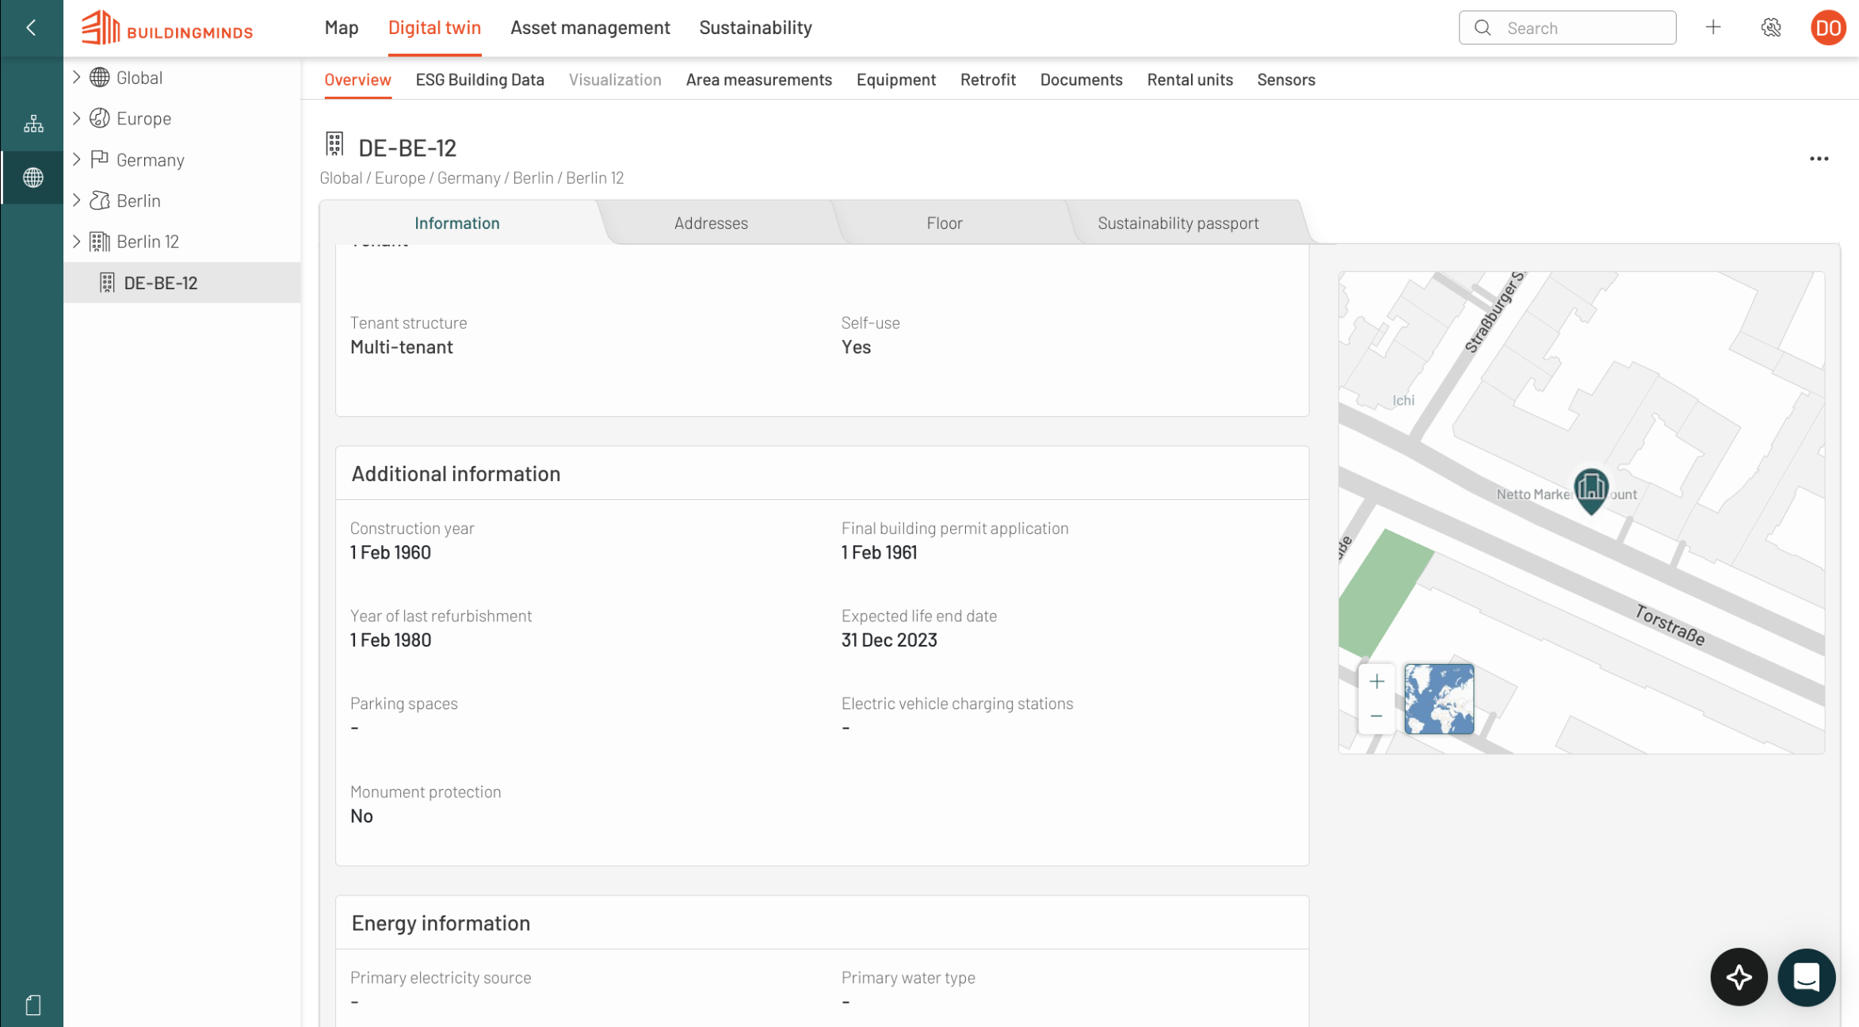The height and width of the screenshot is (1027, 1859).
Task: Select the Addresses sub-tab
Action: pyautogui.click(x=711, y=223)
